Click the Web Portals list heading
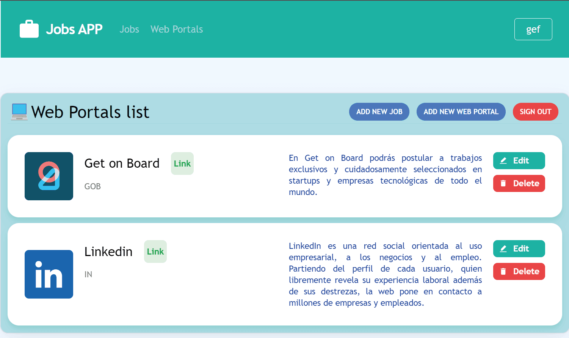Image resolution: width=569 pixels, height=338 pixels. [x=90, y=112]
